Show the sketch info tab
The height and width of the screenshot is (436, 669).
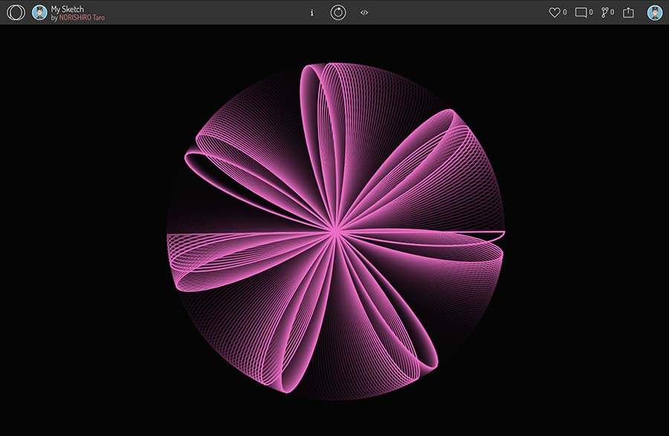click(x=312, y=13)
